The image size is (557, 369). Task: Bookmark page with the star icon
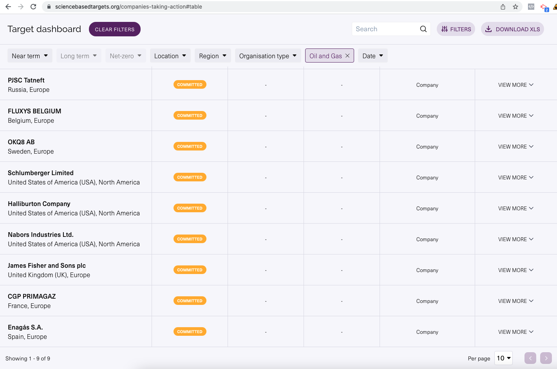pyautogui.click(x=515, y=7)
